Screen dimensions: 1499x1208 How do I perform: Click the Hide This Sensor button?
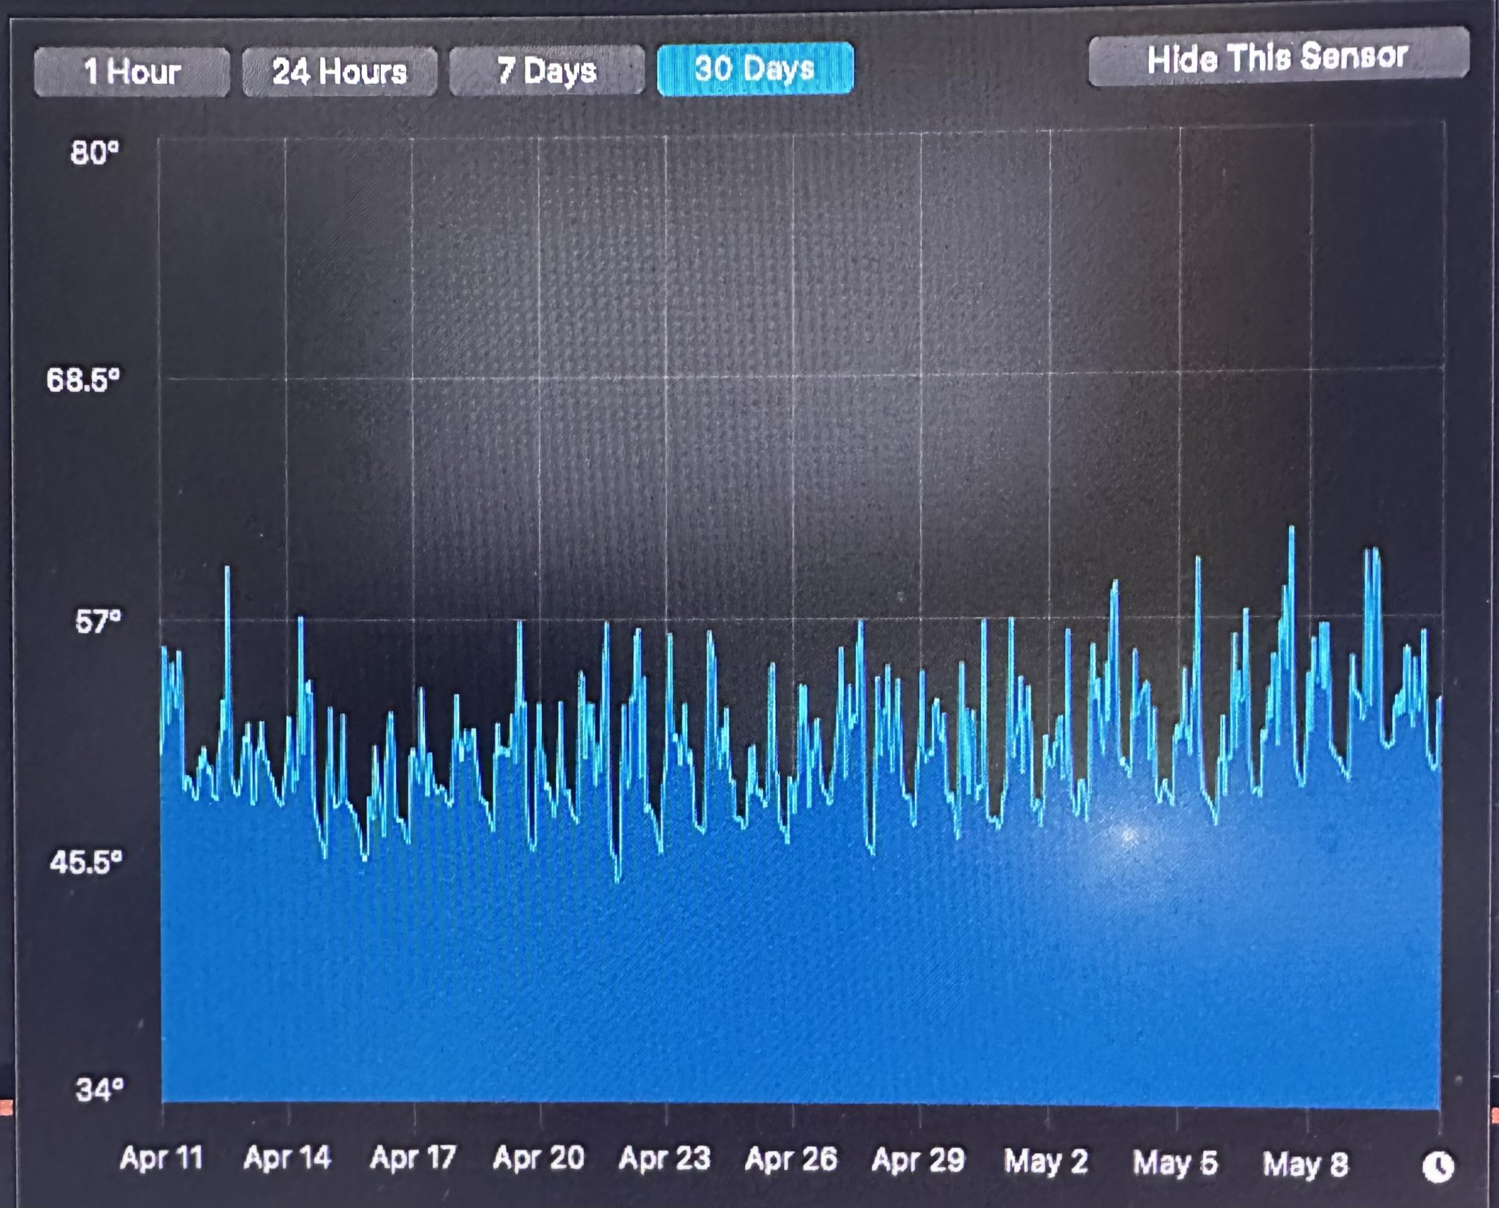click(1278, 58)
